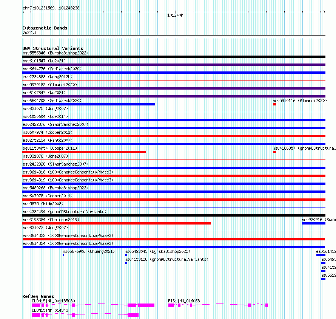Click the left arrow on the ruler
Viewport: 336px width, 319px height.
coord(23,12)
